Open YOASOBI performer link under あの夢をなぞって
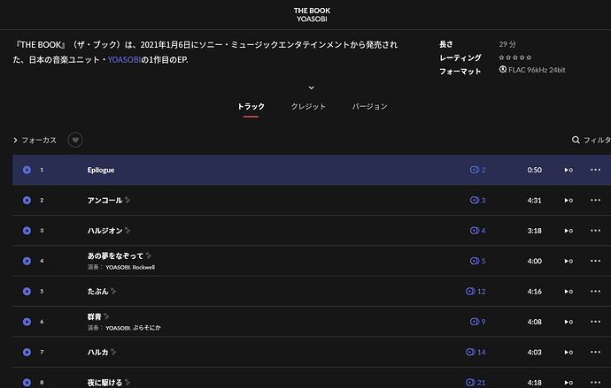The width and height of the screenshot is (611, 388). pyautogui.click(x=118, y=268)
